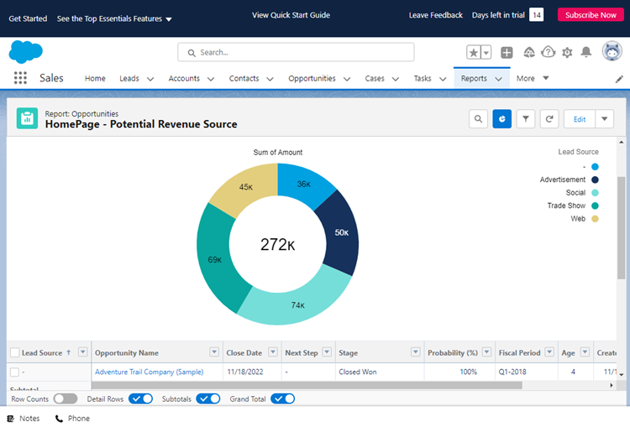
Task: Toggle the chart display icon
Action: point(501,119)
